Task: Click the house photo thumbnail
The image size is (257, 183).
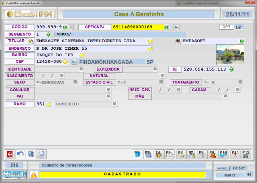Action: tap(230, 54)
